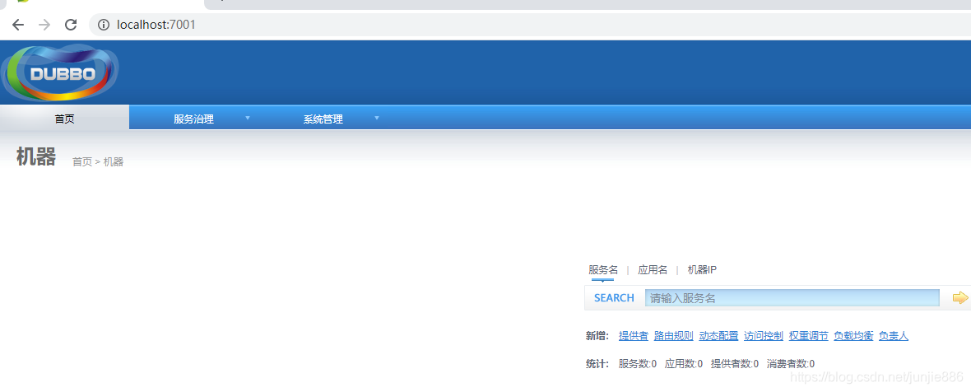Image resolution: width=971 pixels, height=392 pixels.
Task: Click the 机器 page heading
Action: [x=36, y=156]
